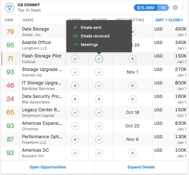Click the 30-day check icon for Flash Storage Pilot
This screenshot has height=175, width=189.
tap(99, 59)
